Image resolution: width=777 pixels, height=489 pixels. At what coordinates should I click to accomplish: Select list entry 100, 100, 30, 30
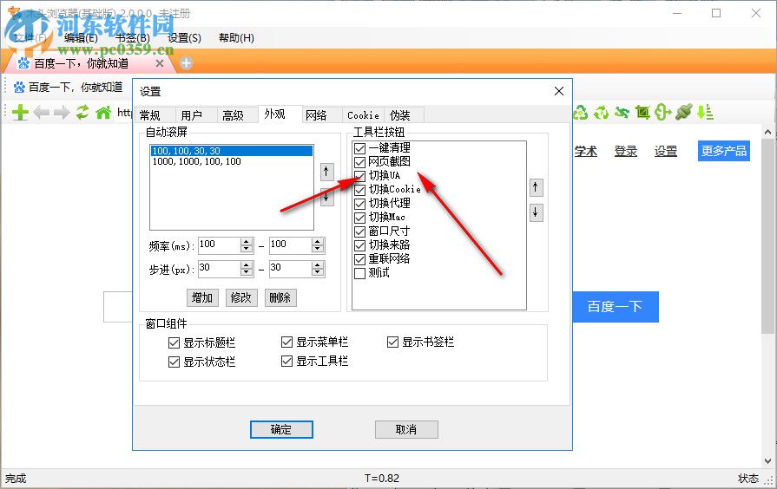tap(232, 151)
